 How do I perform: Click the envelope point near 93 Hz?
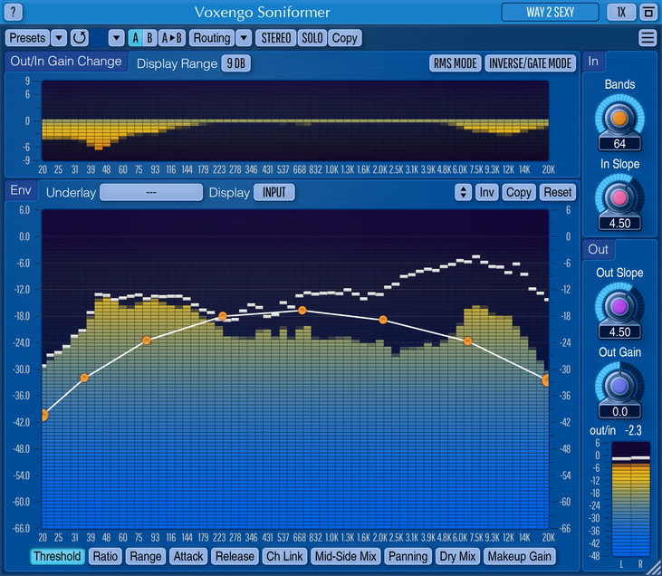pyautogui.click(x=147, y=341)
